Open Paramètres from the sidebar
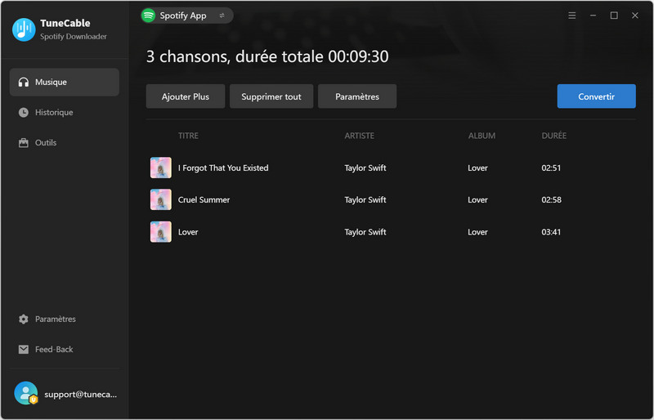Viewport: 654px width, 420px height. pos(65,319)
